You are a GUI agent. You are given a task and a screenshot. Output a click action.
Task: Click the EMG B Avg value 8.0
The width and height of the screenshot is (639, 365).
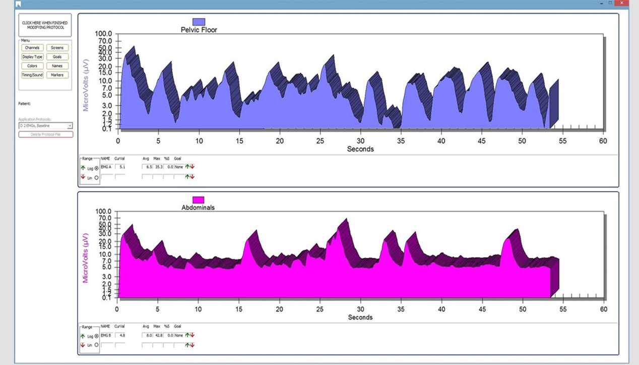[x=147, y=334]
